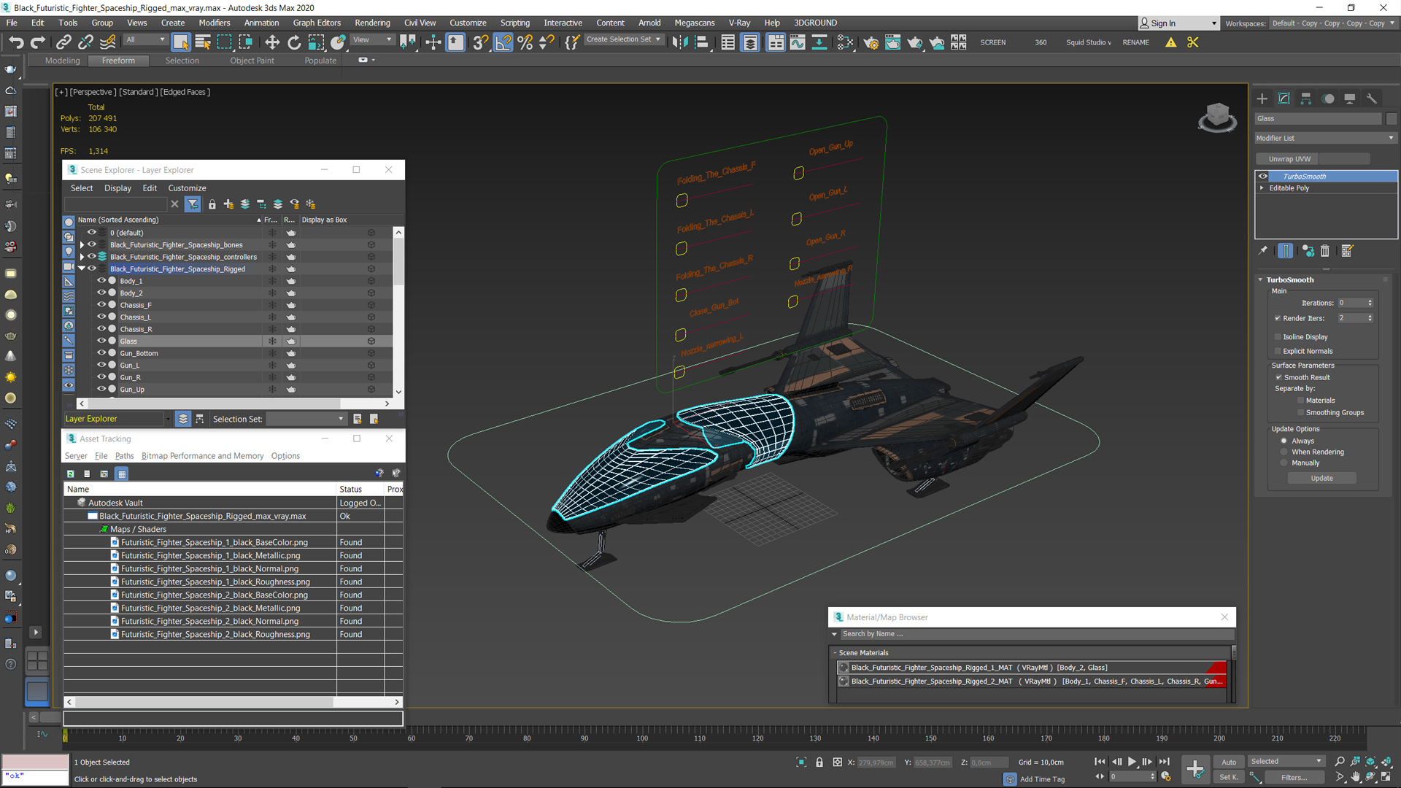Uncheck the Smooth Result checkbox
Image resolution: width=1401 pixels, height=788 pixels.
coord(1278,377)
